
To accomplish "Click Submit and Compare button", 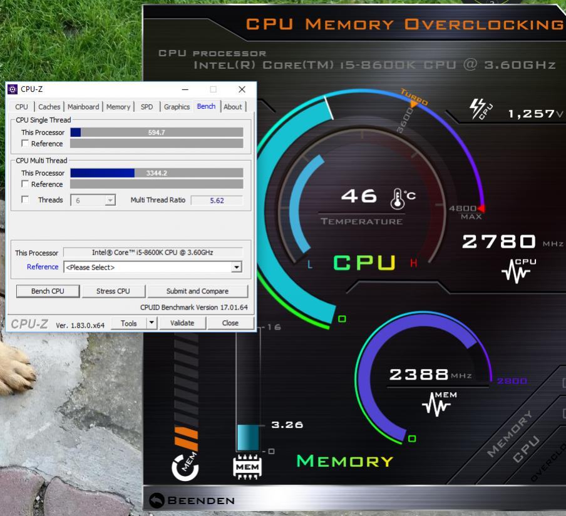I will 197,291.
